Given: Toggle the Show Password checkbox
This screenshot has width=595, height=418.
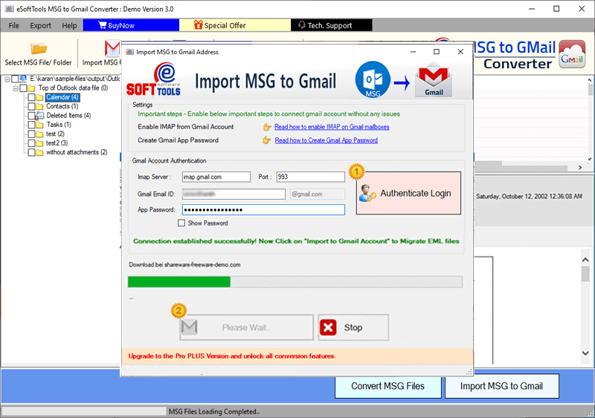Looking at the screenshot, I should point(181,223).
